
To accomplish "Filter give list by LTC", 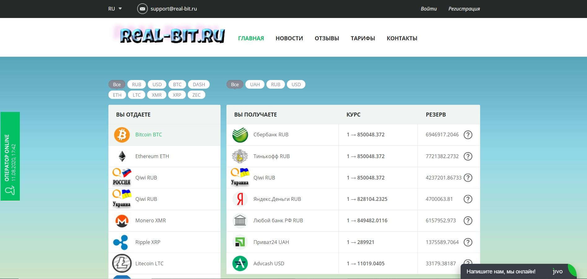I will 137,95.
